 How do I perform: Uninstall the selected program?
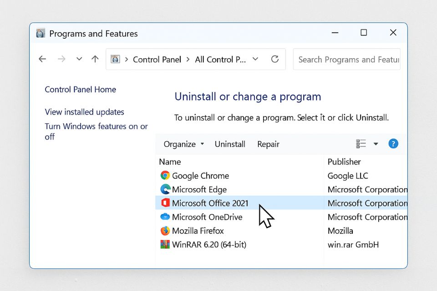[230, 144]
